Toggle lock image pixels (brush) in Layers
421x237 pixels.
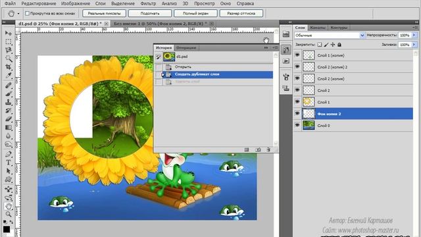tap(326, 45)
